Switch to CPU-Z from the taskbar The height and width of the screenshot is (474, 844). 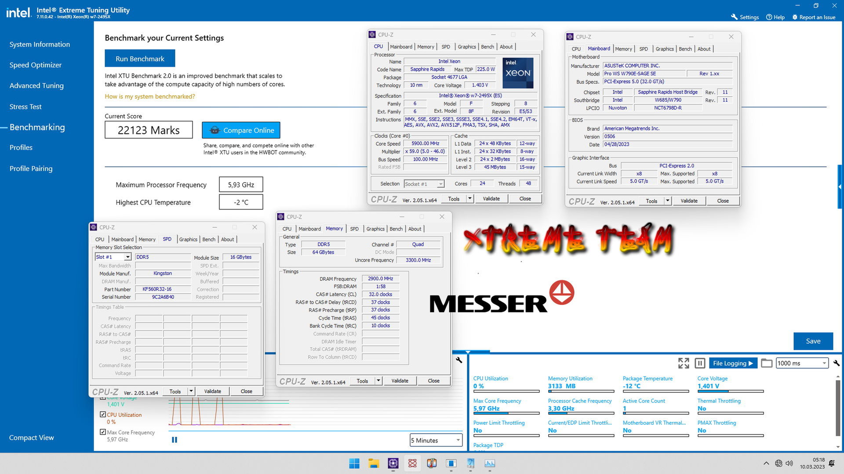coord(393,463)
